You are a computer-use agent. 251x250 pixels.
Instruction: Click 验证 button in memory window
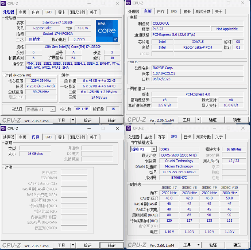[87, 245]
